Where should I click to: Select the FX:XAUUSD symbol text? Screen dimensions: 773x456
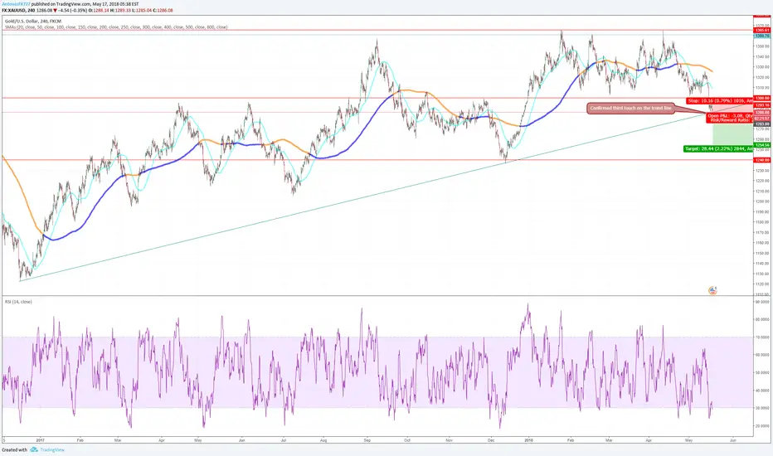tap(14, 10)
